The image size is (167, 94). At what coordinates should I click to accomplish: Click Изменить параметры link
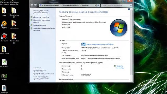120,67
